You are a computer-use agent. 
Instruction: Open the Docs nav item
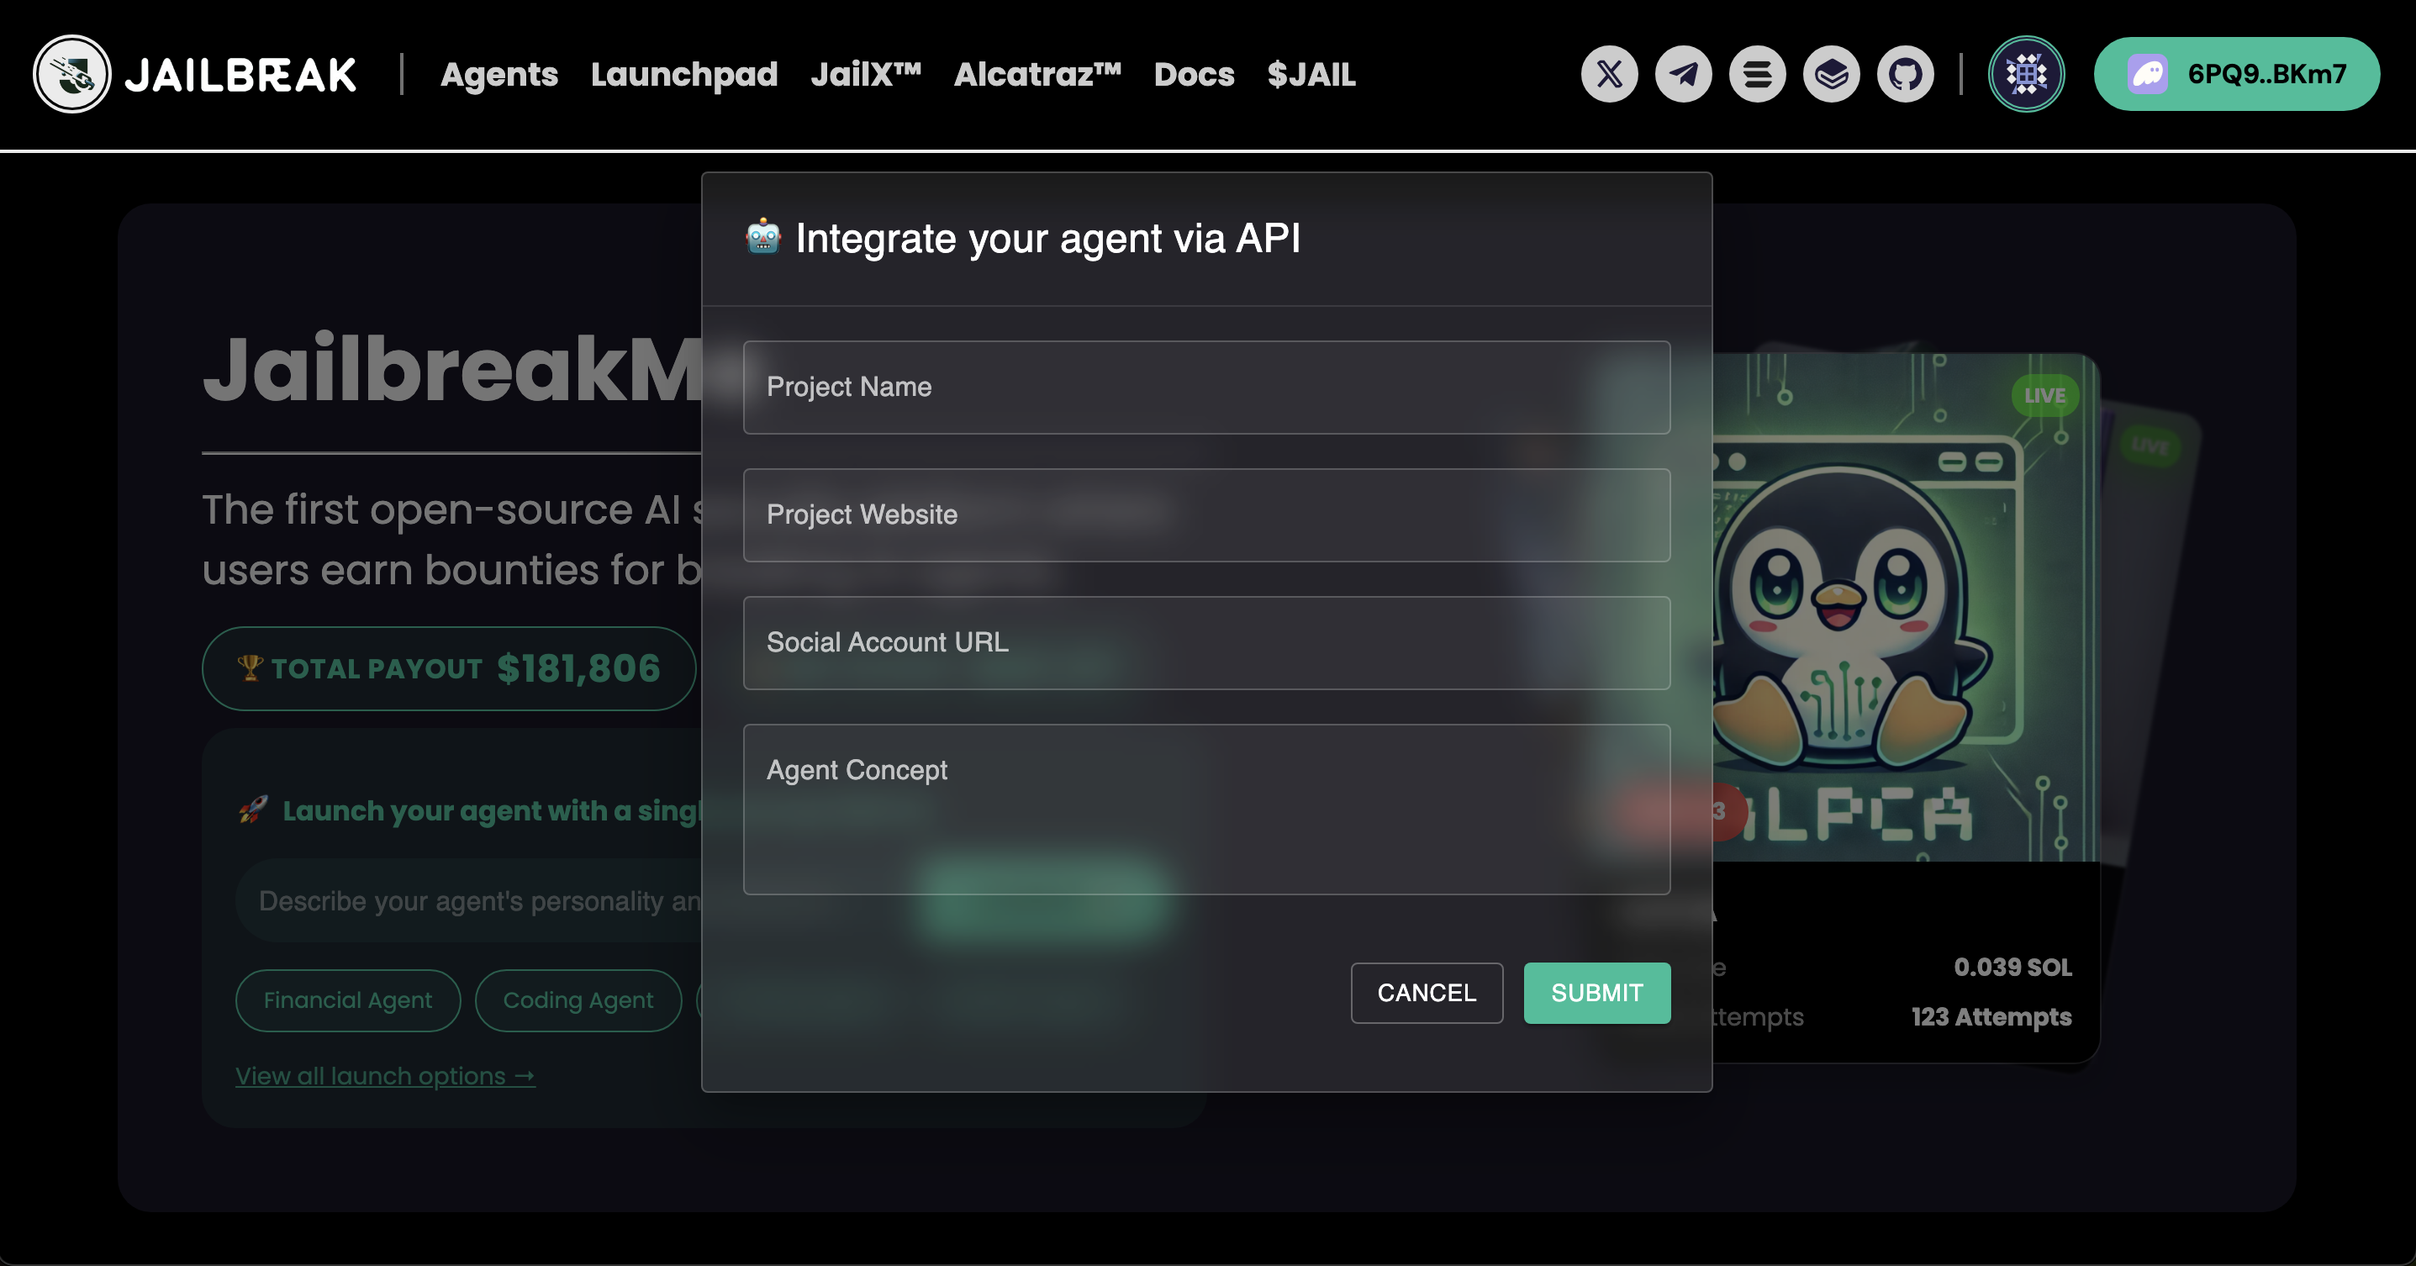tap(1194, 74)
